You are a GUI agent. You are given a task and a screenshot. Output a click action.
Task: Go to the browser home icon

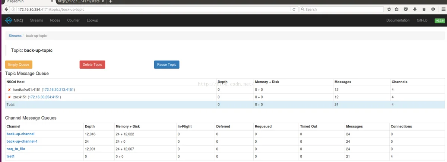[x=424, y=9]
